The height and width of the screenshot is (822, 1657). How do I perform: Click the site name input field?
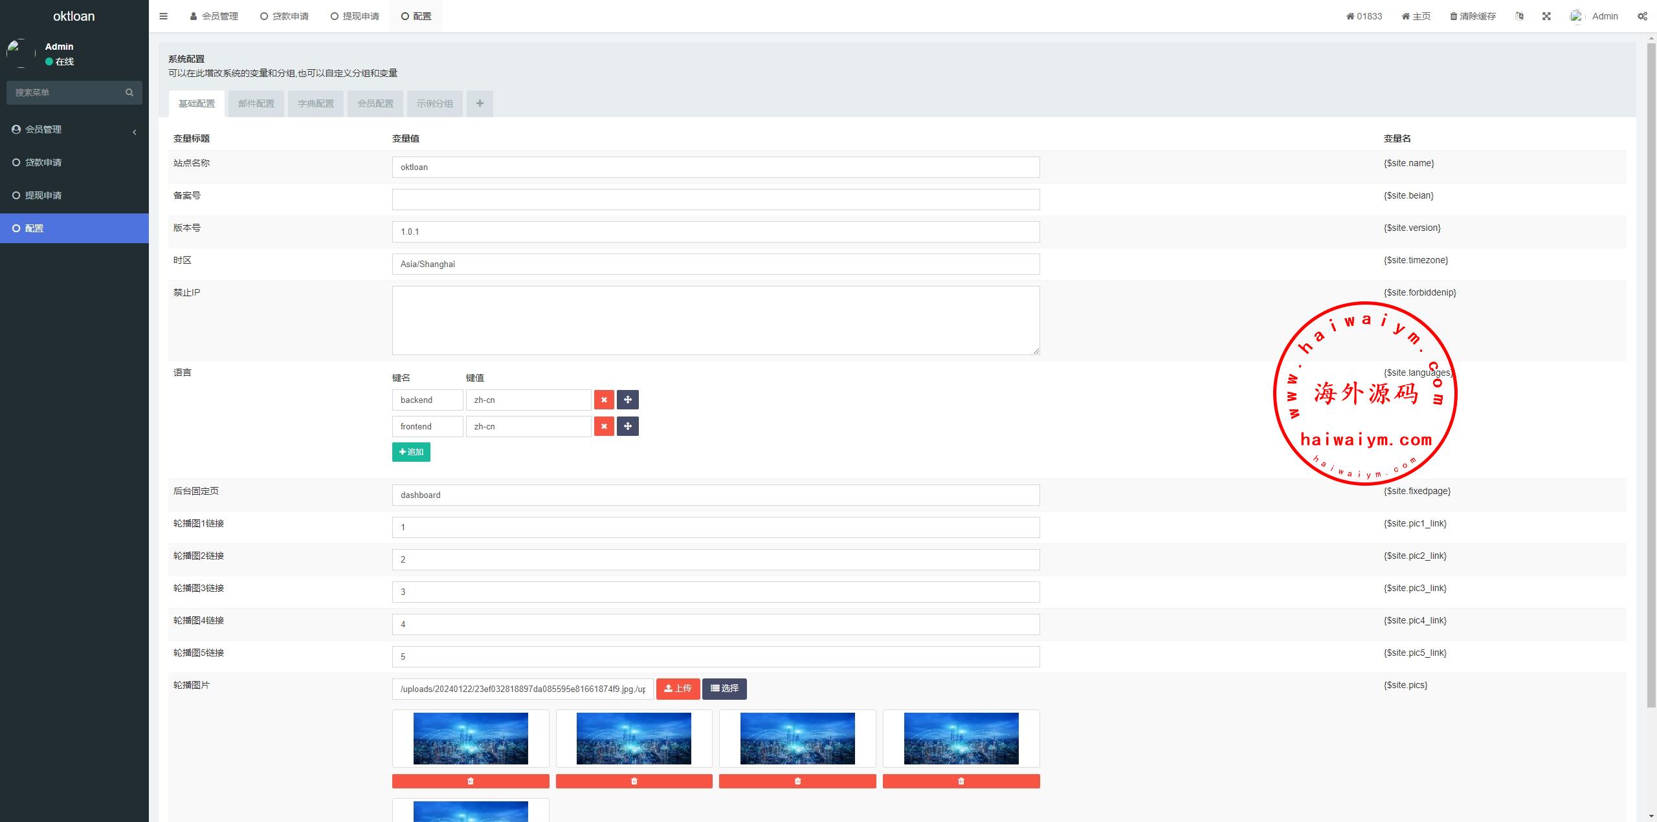715,166
